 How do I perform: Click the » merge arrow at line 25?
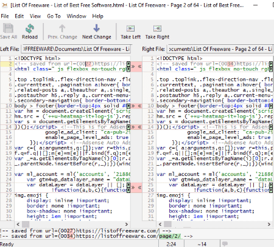(x=133, y=188)
